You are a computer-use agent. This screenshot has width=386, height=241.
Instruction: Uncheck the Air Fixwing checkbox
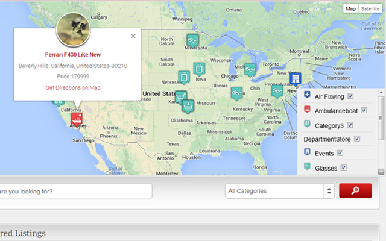[x=350, y=96]
